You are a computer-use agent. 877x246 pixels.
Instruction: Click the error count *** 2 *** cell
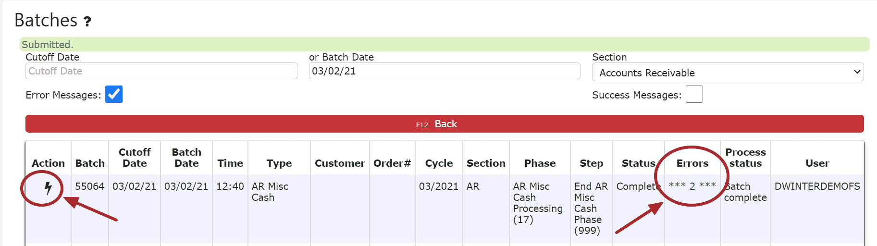coord(692,186)
